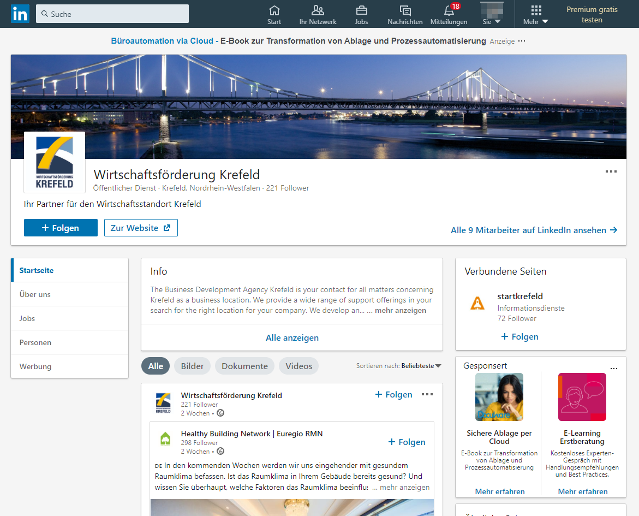639x516 pixels.
Task: Filter posts by Videos
Action: [298, 366]
